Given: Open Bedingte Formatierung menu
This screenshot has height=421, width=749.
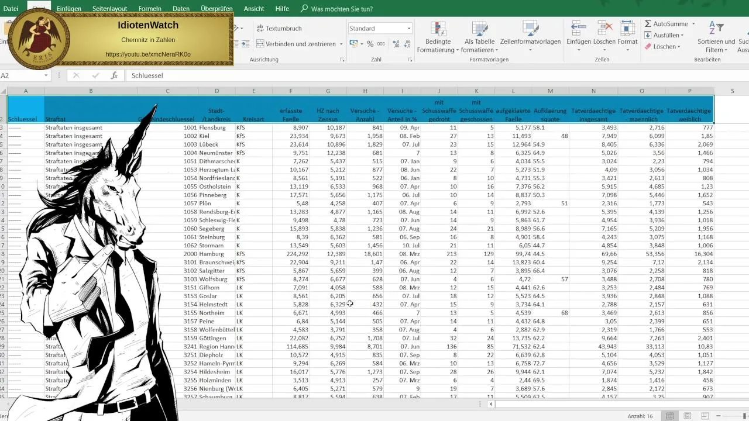Looking at the screenshot, I should tap(438, 38).
